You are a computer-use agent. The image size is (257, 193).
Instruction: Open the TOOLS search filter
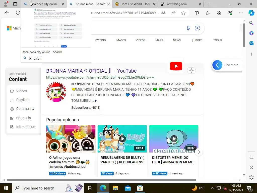click(x=218, y=40)
